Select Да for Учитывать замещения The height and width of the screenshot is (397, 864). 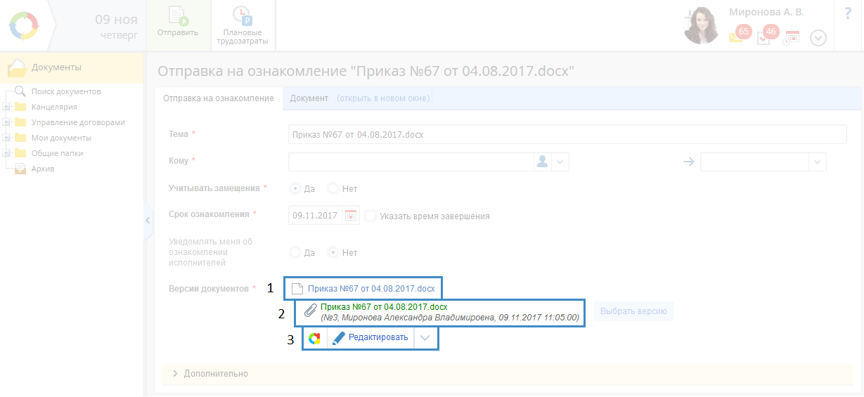coord(296,188)
